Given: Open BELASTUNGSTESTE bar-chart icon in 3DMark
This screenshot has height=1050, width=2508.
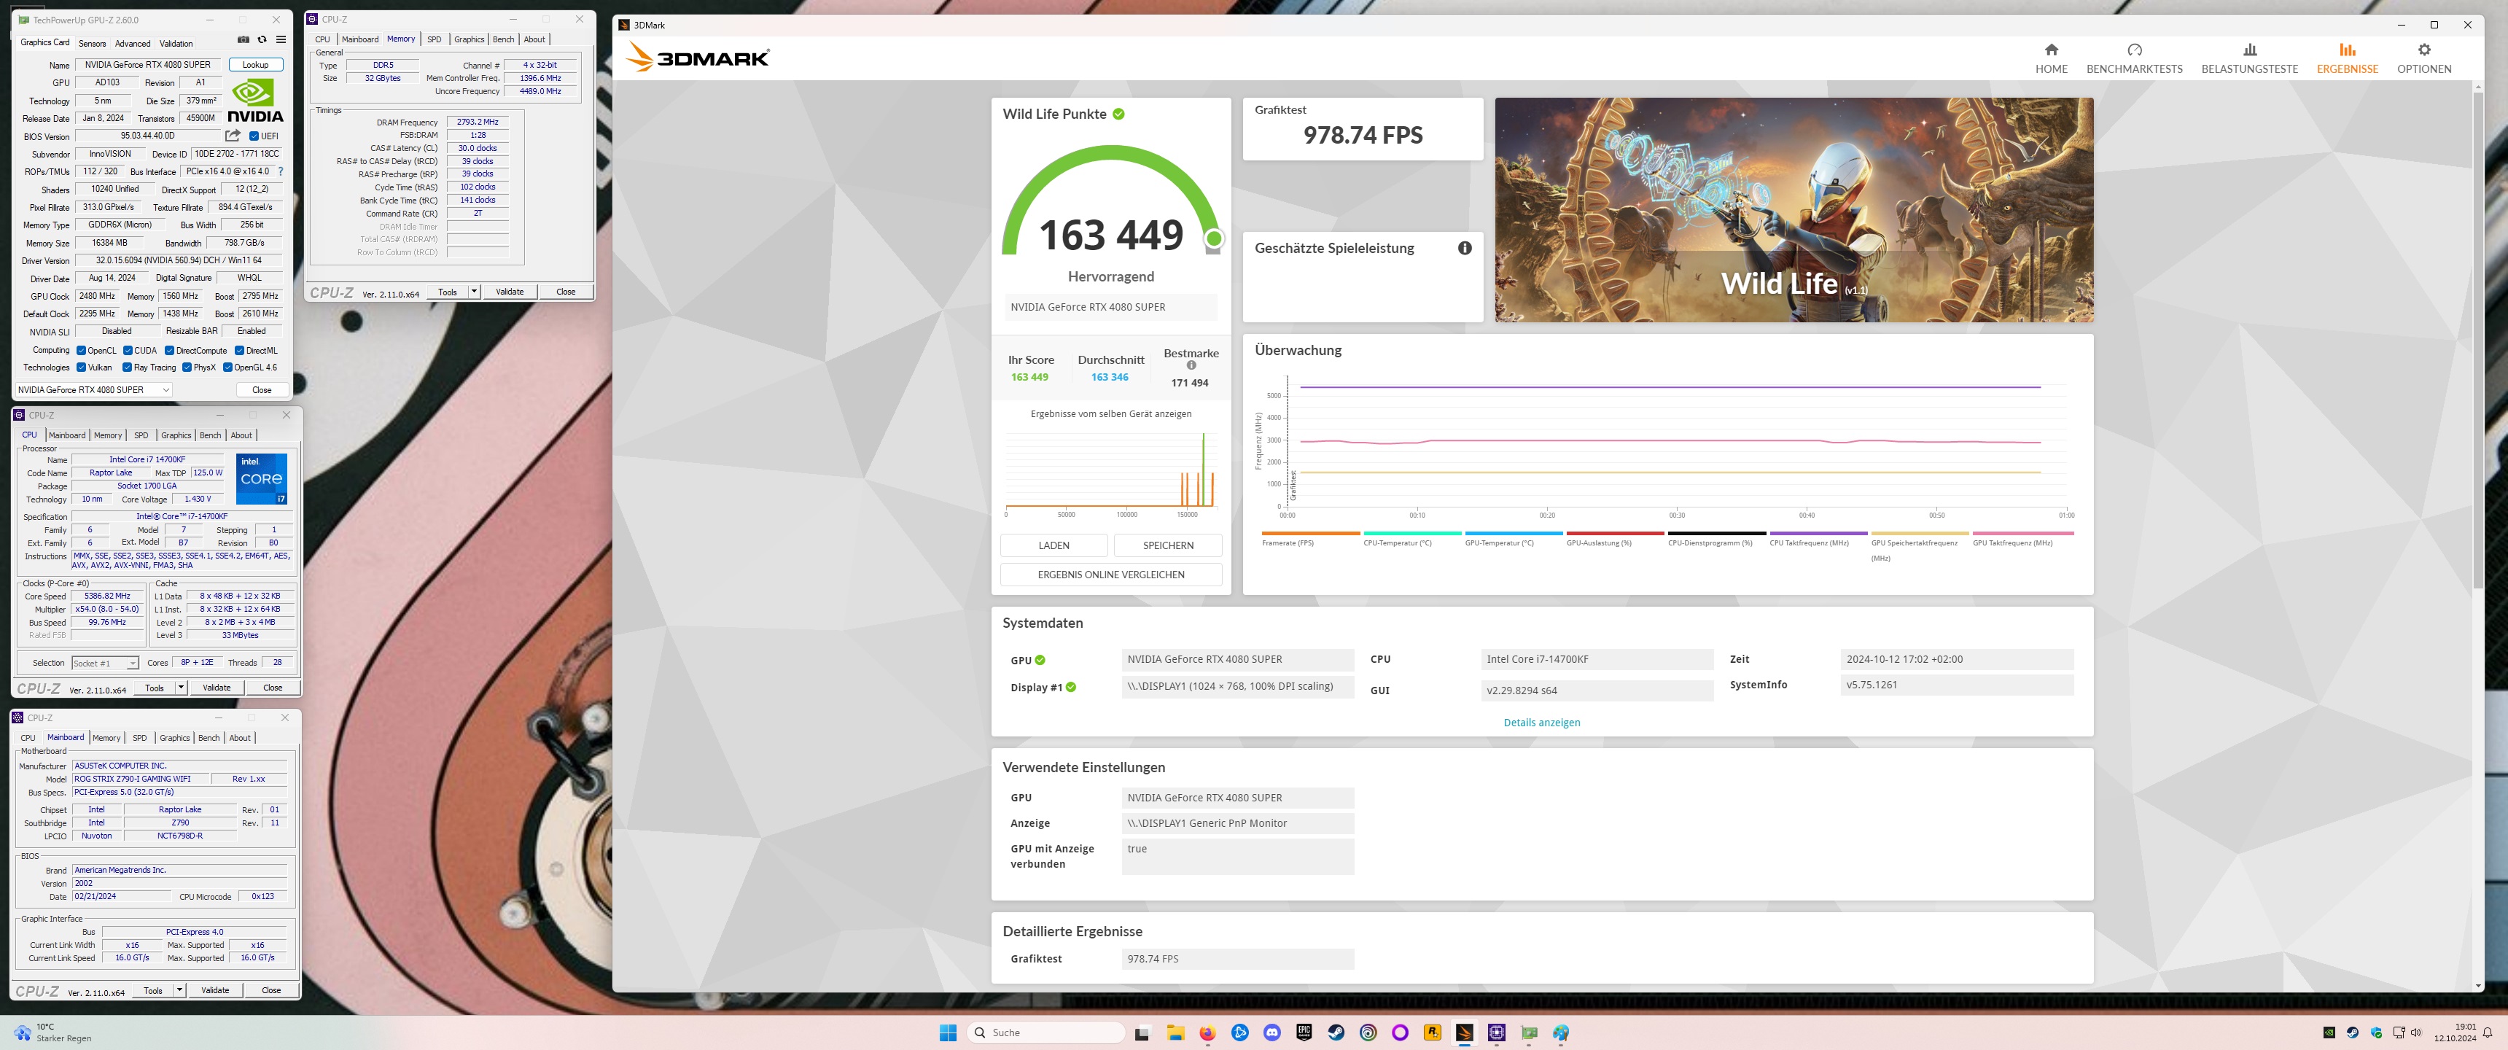Looking at the screenshot, I should click(2249, 50).
